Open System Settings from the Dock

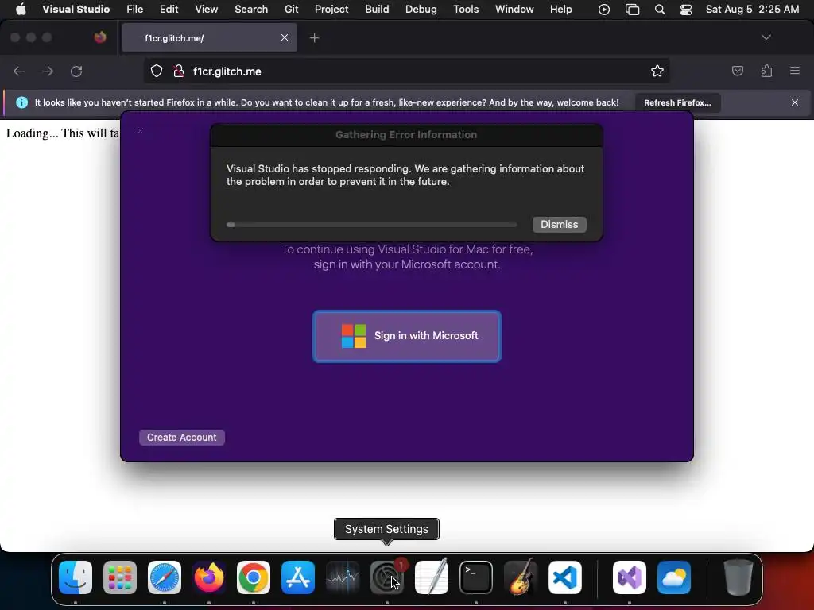click(x=387, y=577)
